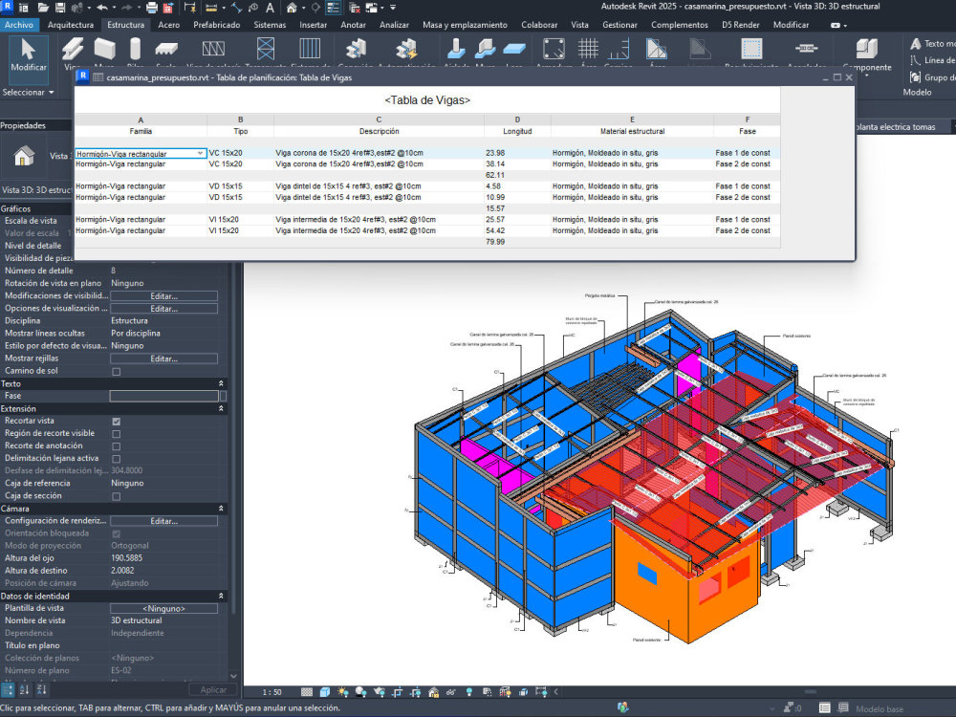Open the Familia dropdown showing Hormigón-Viga rectangular

(x=198, y=153)
